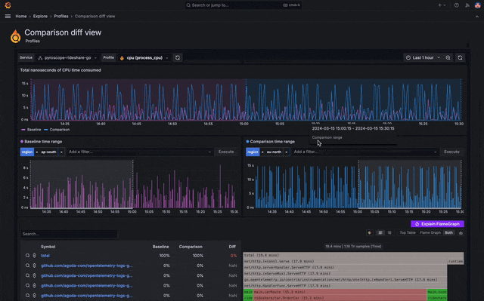Open the plus add-new menu
484x301 pixels.
(x=442, y=5)
